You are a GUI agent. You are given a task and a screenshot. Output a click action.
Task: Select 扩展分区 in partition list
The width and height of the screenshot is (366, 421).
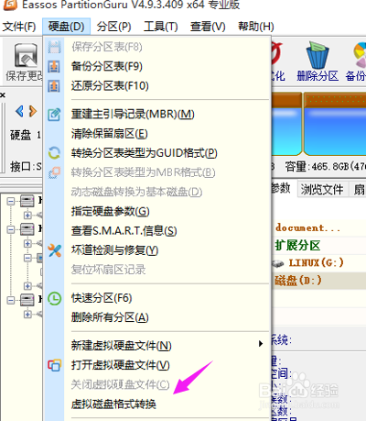click(x=297, y=246)
